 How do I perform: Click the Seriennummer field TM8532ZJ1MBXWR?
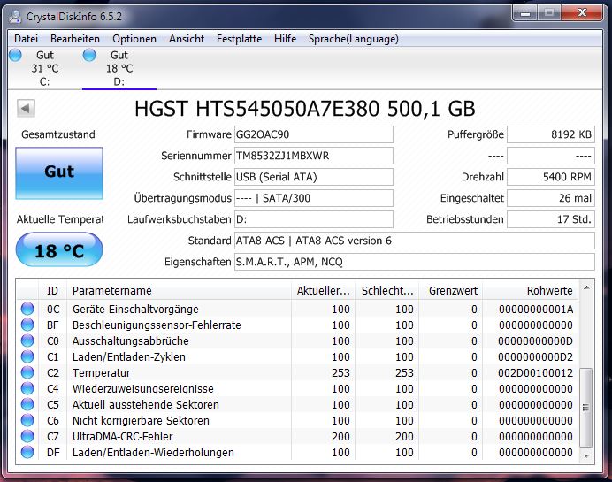click(313, 156)
